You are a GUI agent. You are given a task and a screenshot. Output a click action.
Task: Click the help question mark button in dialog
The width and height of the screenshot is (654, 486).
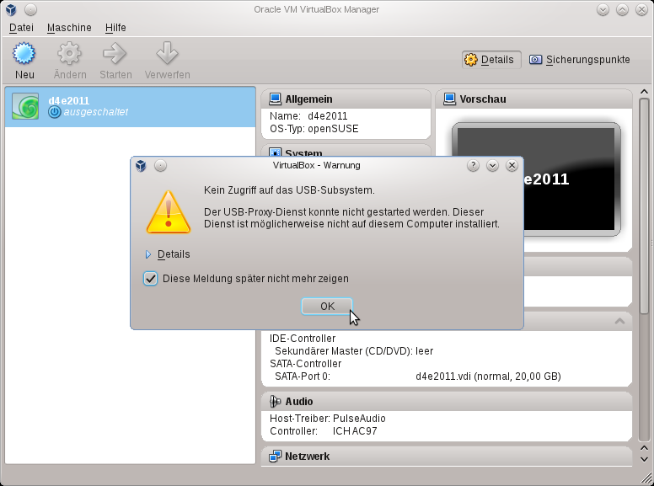click(x=473, y=165)
